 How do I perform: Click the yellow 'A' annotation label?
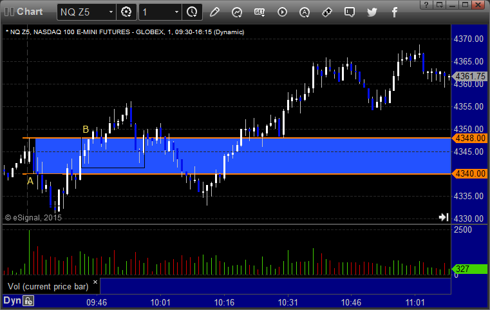tap(30, 181)
